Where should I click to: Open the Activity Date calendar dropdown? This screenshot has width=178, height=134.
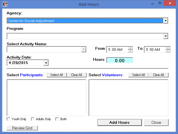tap(46, 63)
